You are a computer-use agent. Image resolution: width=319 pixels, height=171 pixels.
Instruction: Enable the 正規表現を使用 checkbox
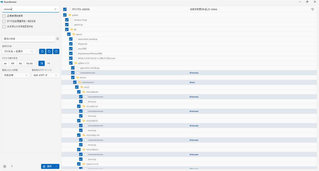4,16
